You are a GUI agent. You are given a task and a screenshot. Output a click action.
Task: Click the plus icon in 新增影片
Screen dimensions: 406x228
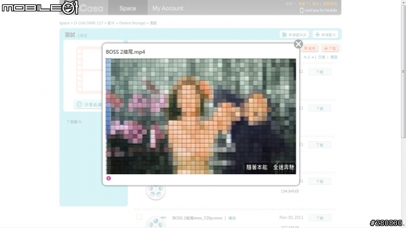coord(317,35)
